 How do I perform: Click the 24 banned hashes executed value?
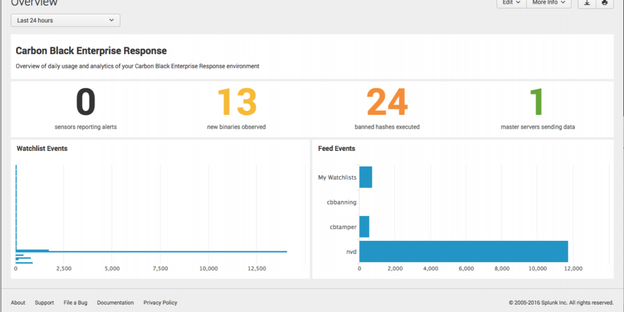pyautogui.click(x=387, y=103)
